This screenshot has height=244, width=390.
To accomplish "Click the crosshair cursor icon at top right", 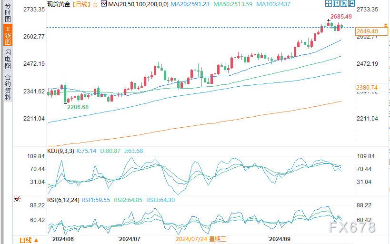I will (328, 3).
